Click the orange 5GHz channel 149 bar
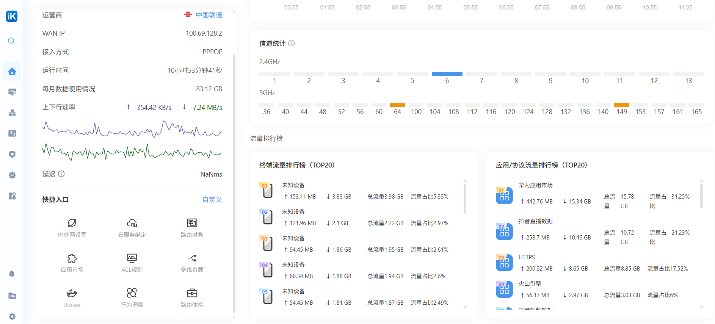The image size is (715, 324). (621, 105)
